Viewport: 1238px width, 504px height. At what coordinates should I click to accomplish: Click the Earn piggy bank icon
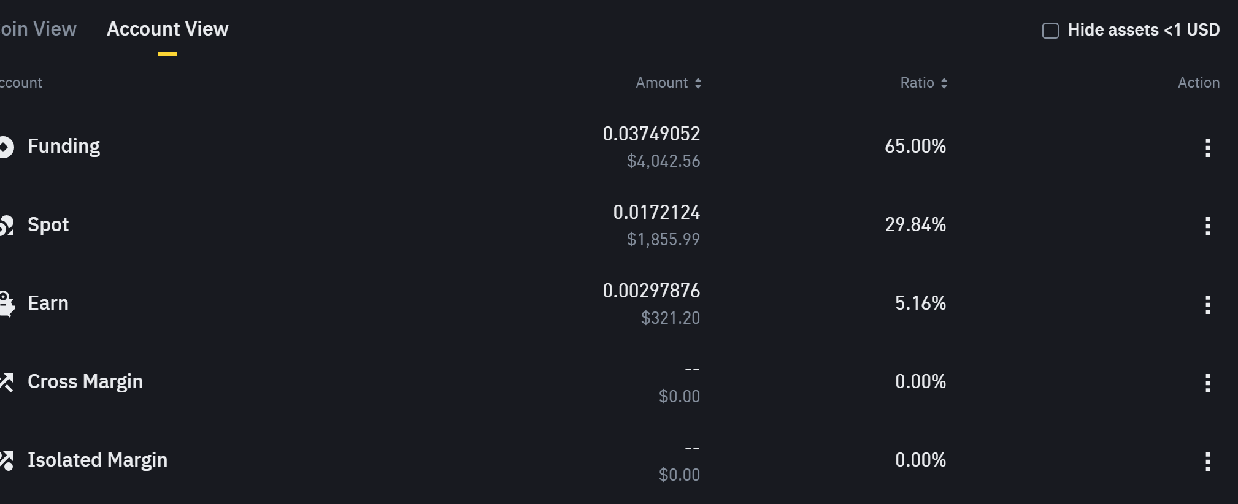(x=7, y=304)
